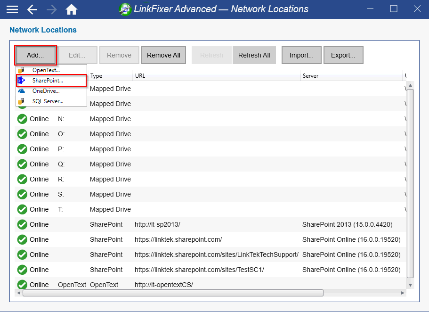
Task: Click the Type column header
Action: [111, 76]
